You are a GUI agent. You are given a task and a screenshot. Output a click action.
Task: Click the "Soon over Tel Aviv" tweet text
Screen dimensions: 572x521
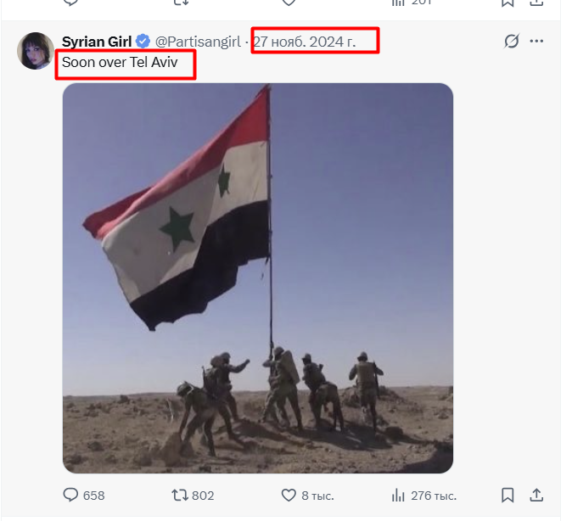[x=120, y=62]
